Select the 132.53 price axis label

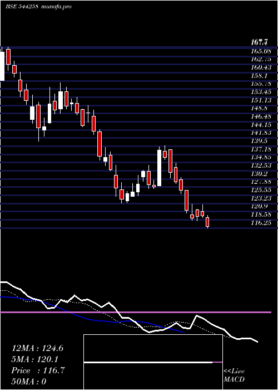(x=261, y=165)
